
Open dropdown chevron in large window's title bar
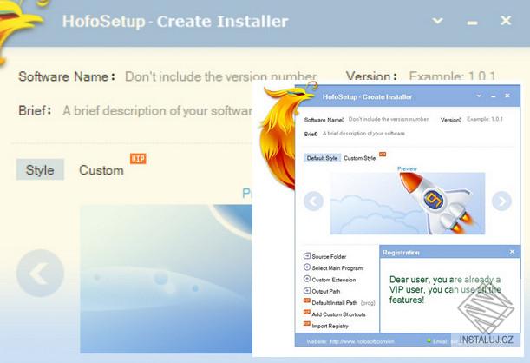click(437, 21)
